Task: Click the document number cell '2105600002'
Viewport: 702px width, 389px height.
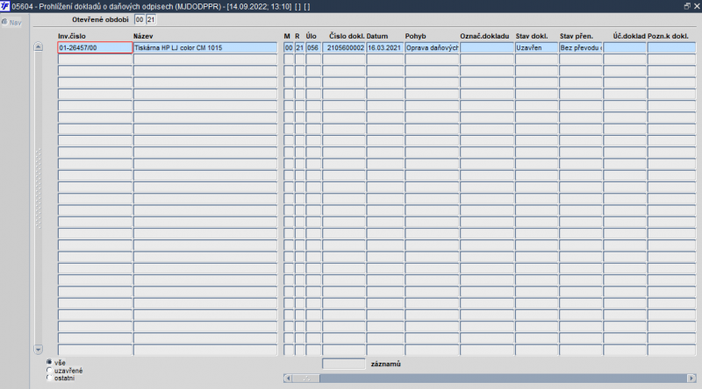Action: [344, 47]
